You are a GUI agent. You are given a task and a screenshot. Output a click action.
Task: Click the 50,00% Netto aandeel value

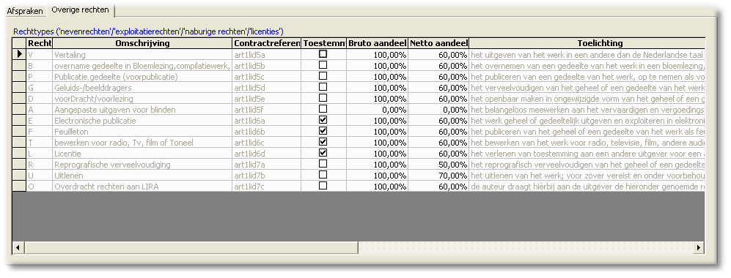(x=438, y=165)
